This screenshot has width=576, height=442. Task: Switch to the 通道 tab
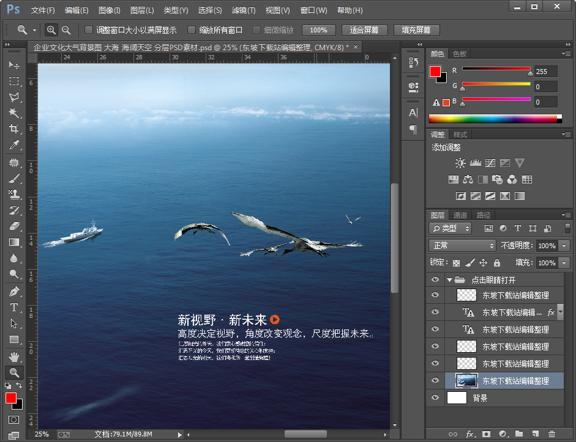tap(460, 215)
